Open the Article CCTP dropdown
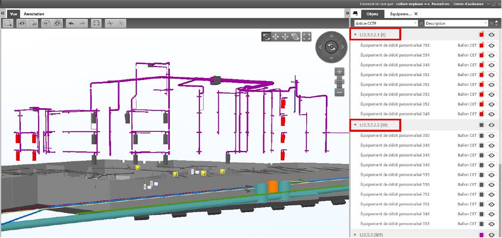Image resolution: width=502 pixels, height=238 pixels. click(x=386, y=23)
